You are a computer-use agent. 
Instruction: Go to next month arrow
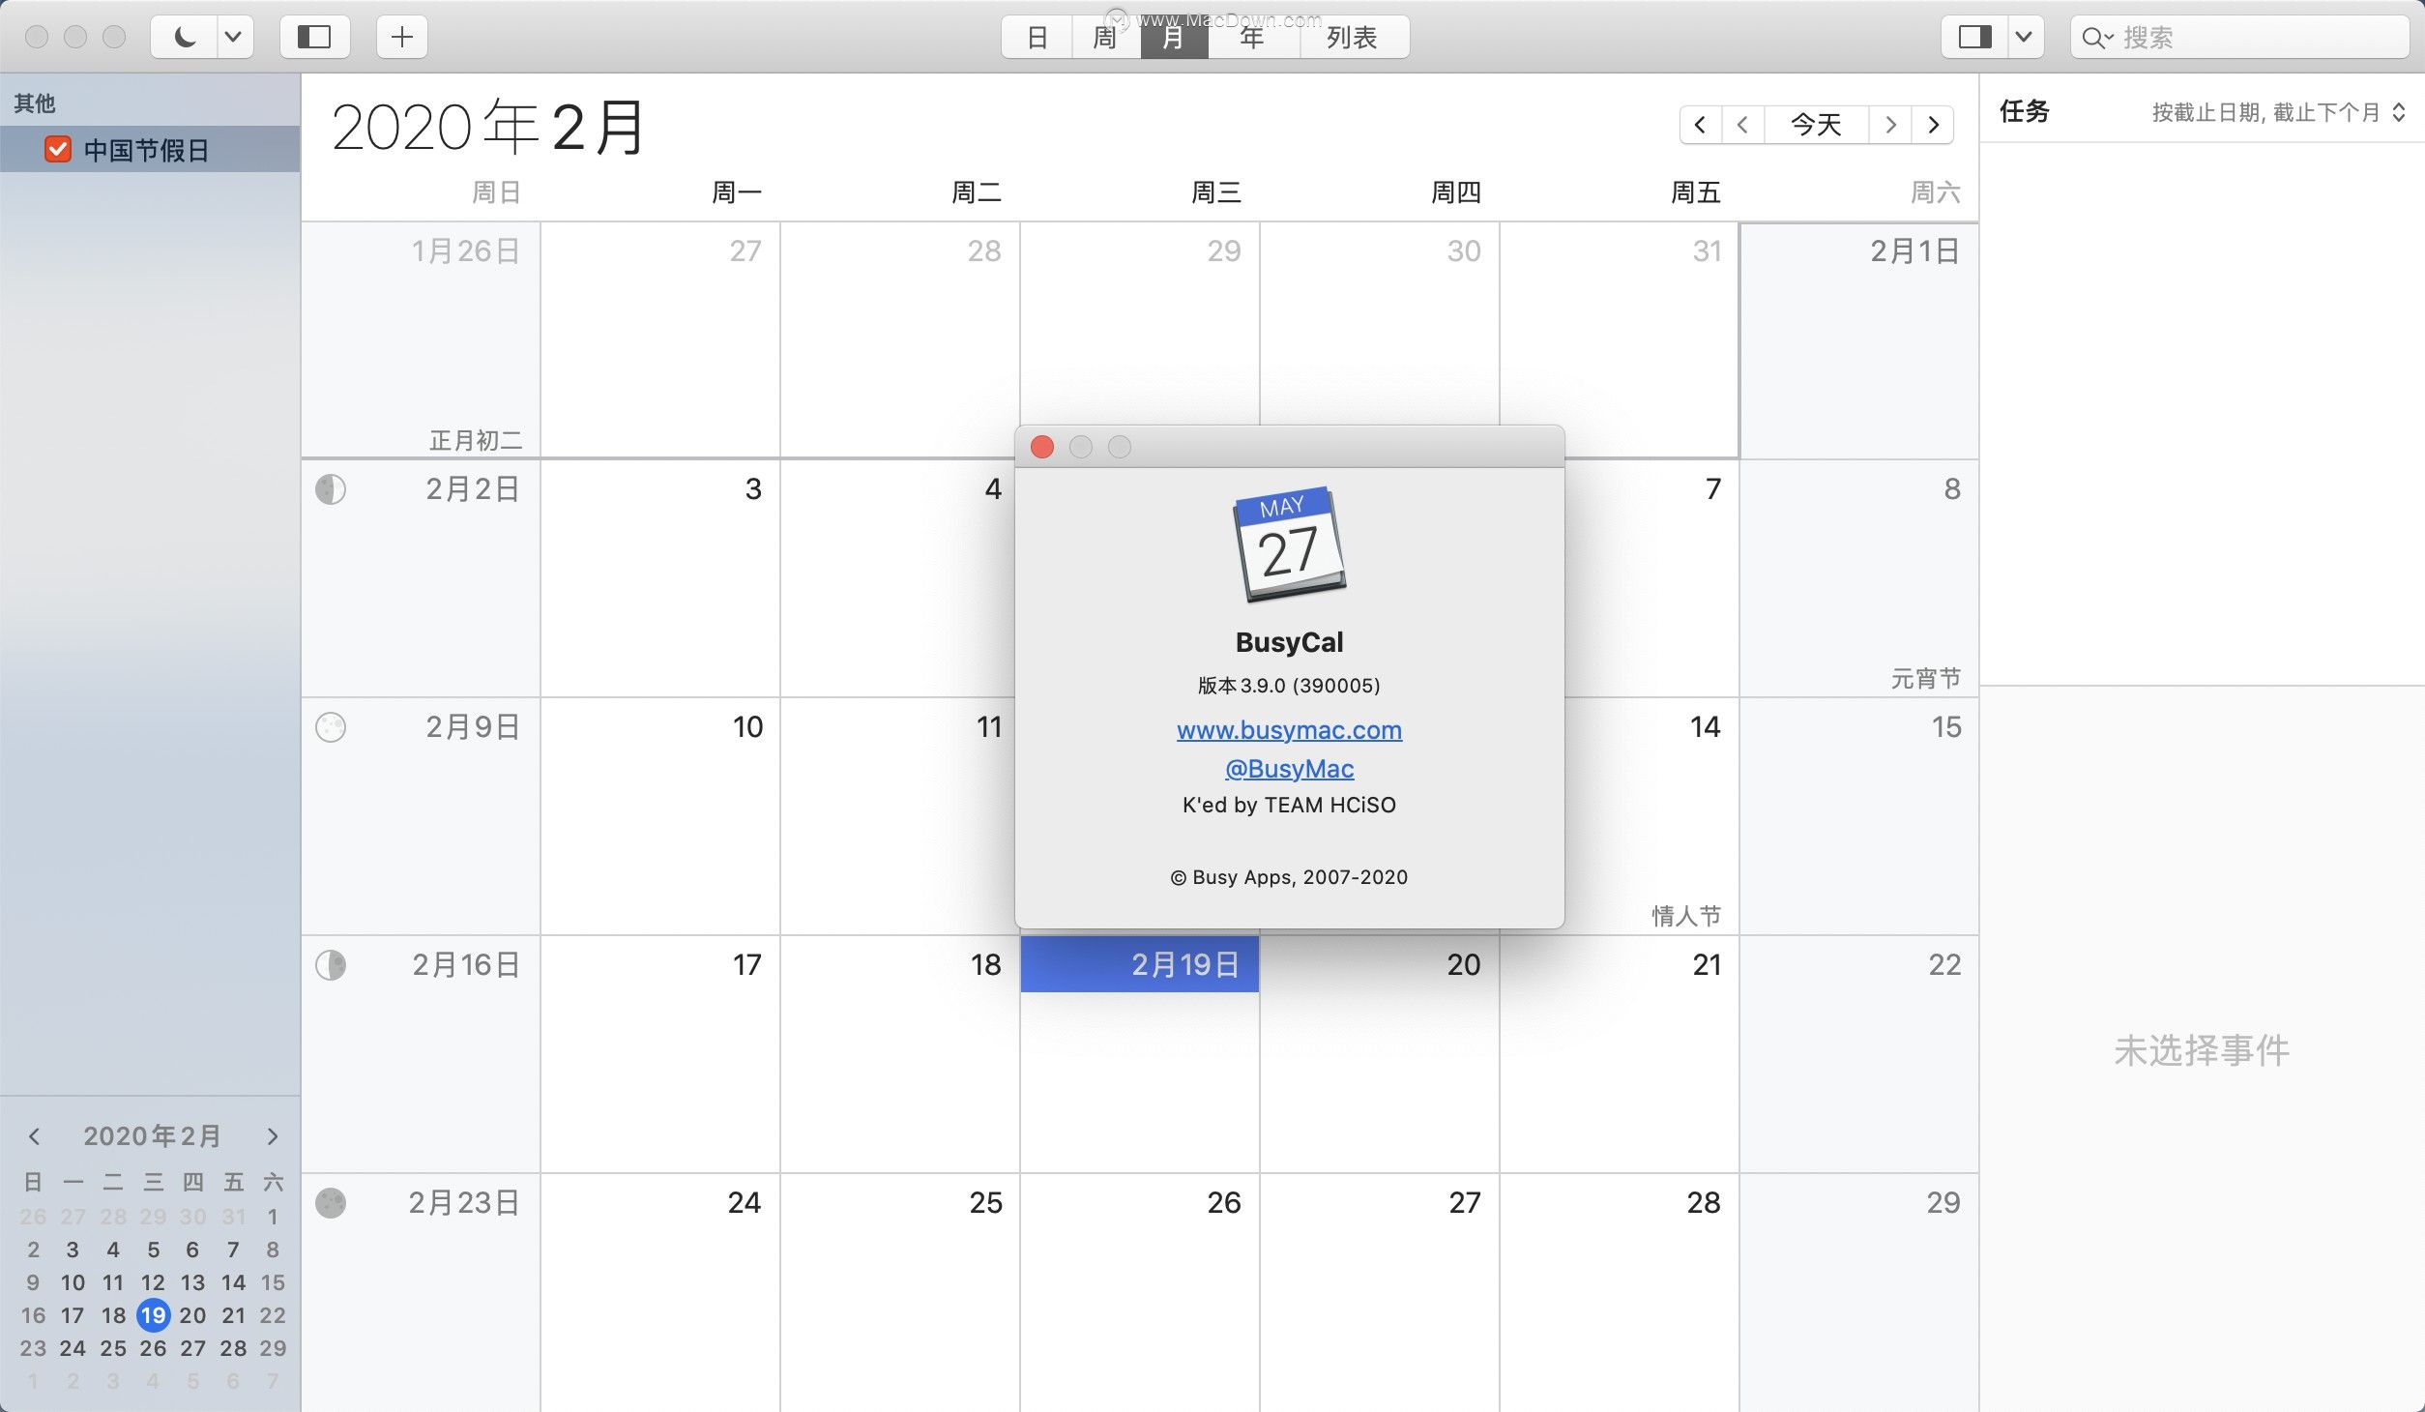click(1890, 124)
